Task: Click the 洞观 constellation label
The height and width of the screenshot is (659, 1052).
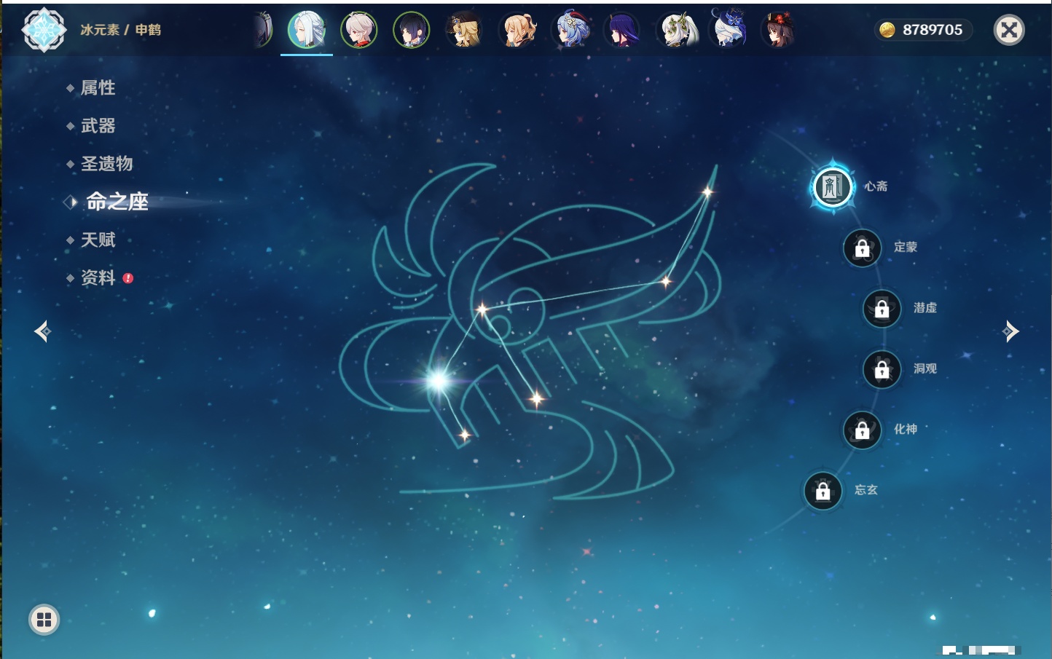Action: click(x=925, y=368)
